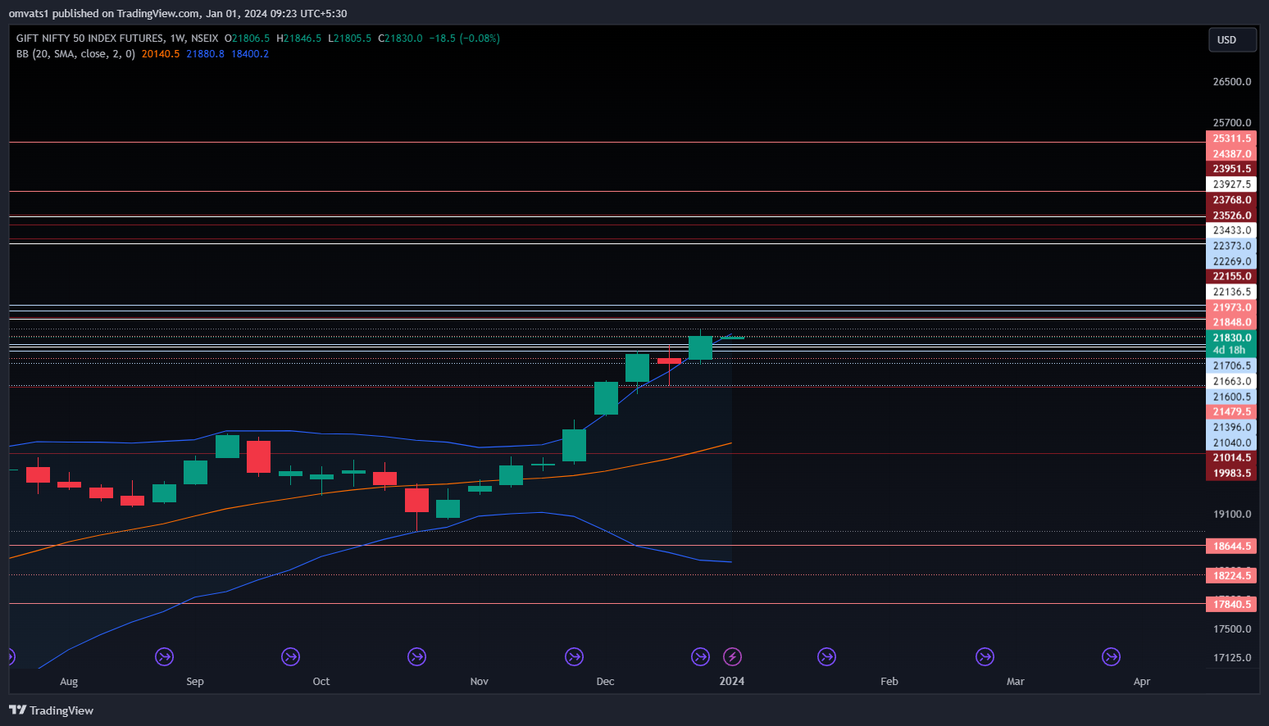1269x726 pixels.
Task: Click the low value L21805.5 in legend
Action: [350, 39]
